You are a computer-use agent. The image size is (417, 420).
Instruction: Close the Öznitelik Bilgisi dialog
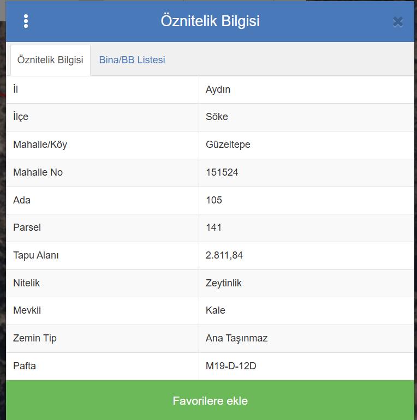click(x=398, y=22)
